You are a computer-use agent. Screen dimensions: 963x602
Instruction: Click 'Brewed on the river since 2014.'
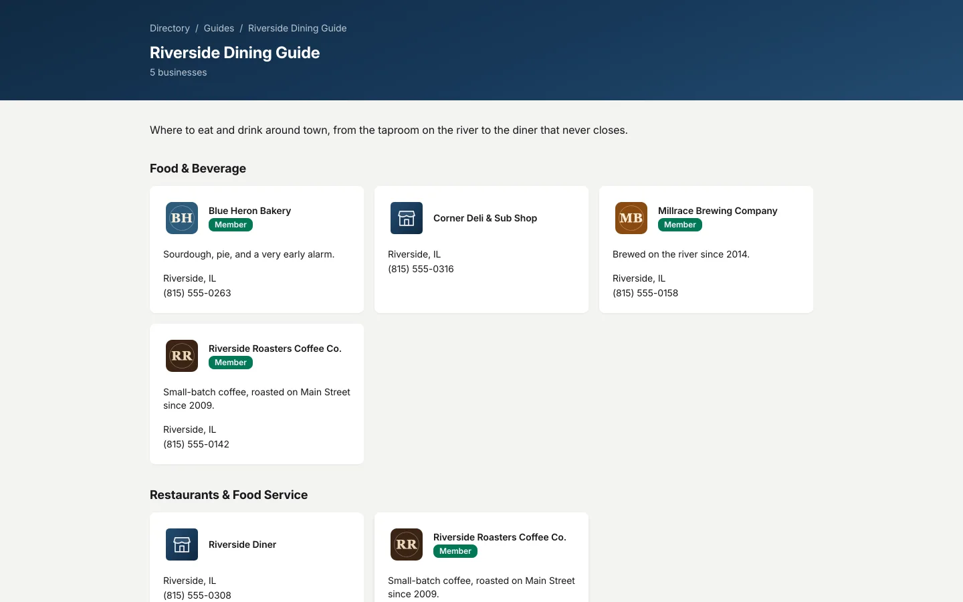point(681,254)
